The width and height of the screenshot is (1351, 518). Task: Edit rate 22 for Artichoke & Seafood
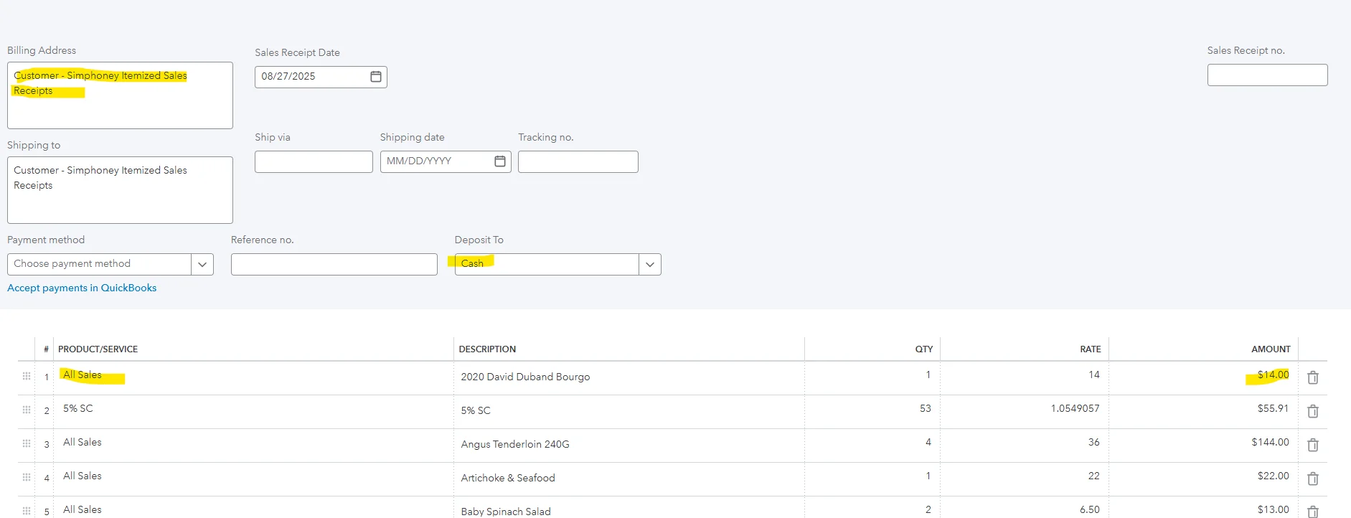(x=1024, y=479)
